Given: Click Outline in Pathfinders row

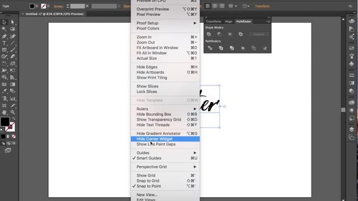Looking at the screenshot, I should coord(253,48).
